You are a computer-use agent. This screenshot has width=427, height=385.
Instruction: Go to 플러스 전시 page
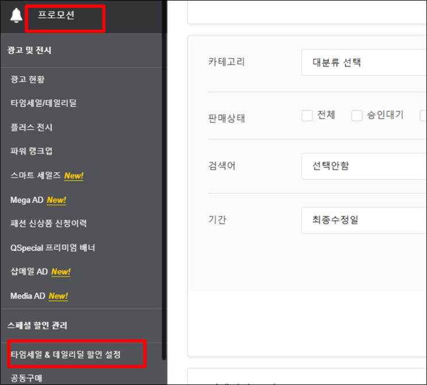[x=31, y=127]
